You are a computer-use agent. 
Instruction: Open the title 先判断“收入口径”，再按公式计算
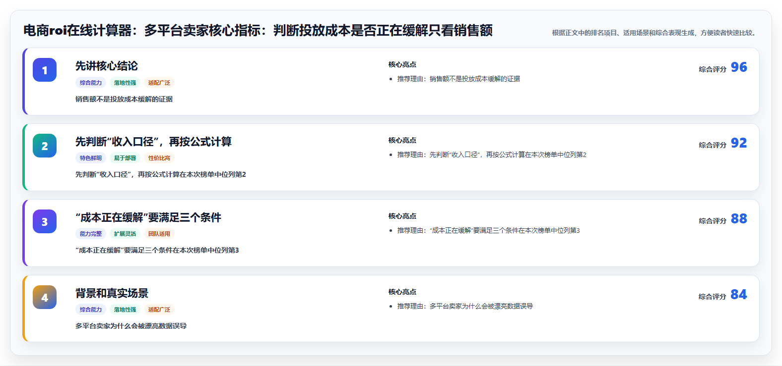point(153,142)
